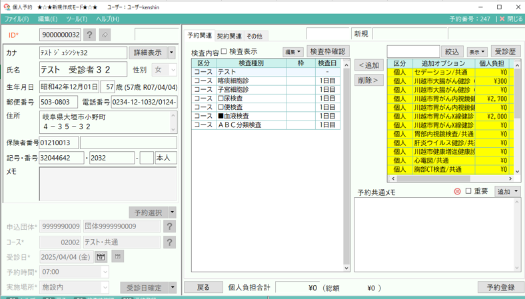Open the calendar picker for 受診日
Viewport: 525px width, 299px height.
[101, 256]
